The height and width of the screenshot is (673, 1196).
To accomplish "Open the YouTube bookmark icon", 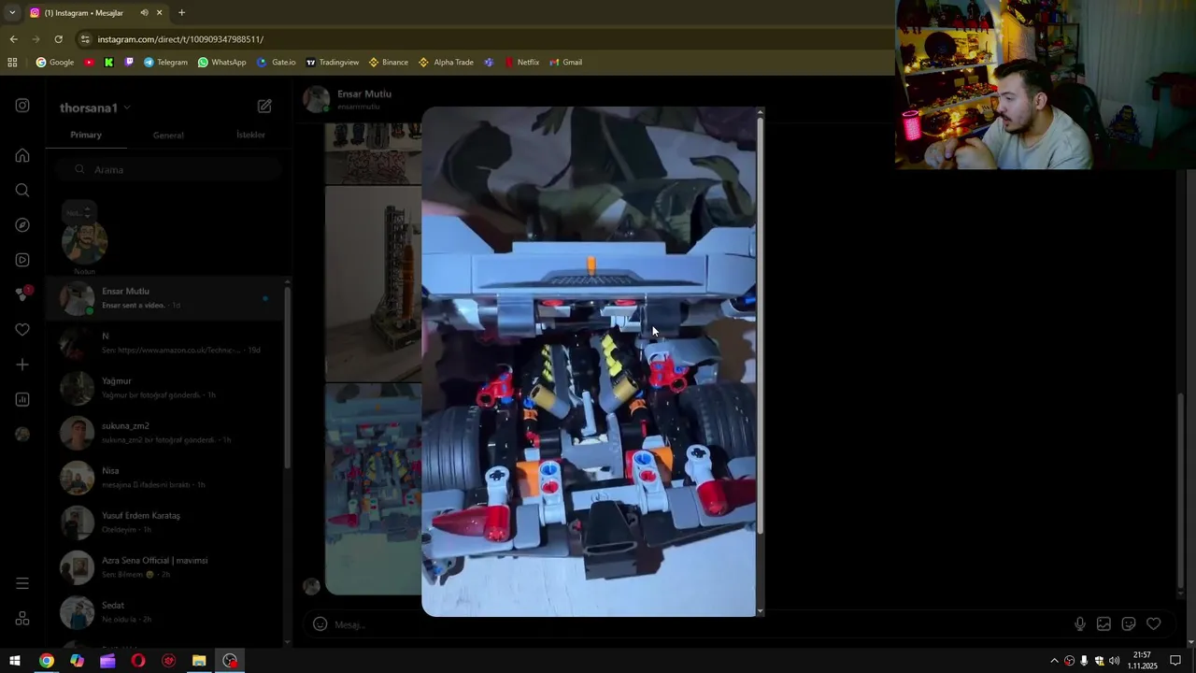I will (x=89, y=63).
